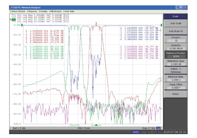This screenshot has height=138, width=197.
Task: Edit the Scale/Div value 10.000 dB/div
Action: point(176,48)
